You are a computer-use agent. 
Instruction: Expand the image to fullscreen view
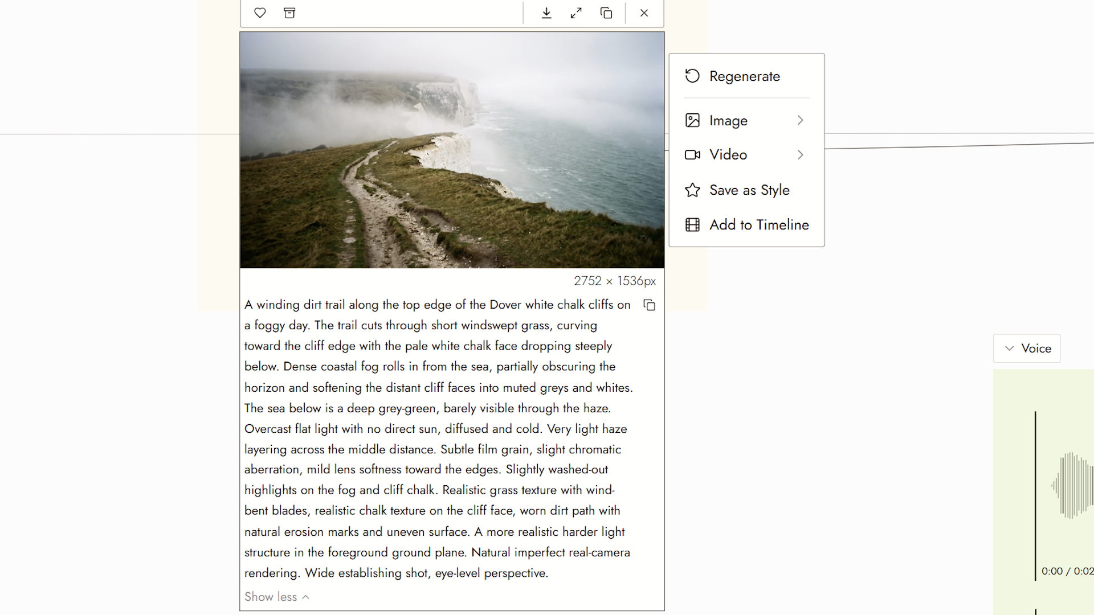(576, 13)
